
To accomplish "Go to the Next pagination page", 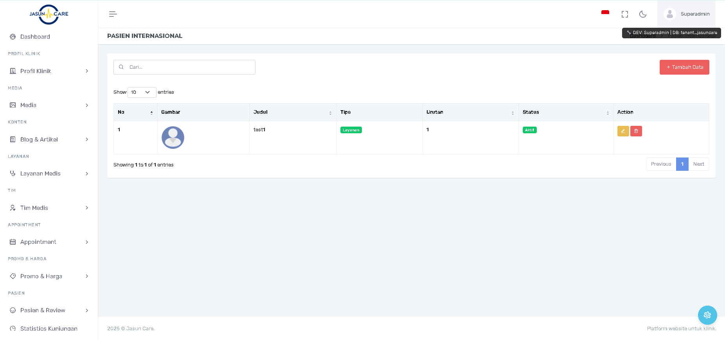I will pos(698,164).
